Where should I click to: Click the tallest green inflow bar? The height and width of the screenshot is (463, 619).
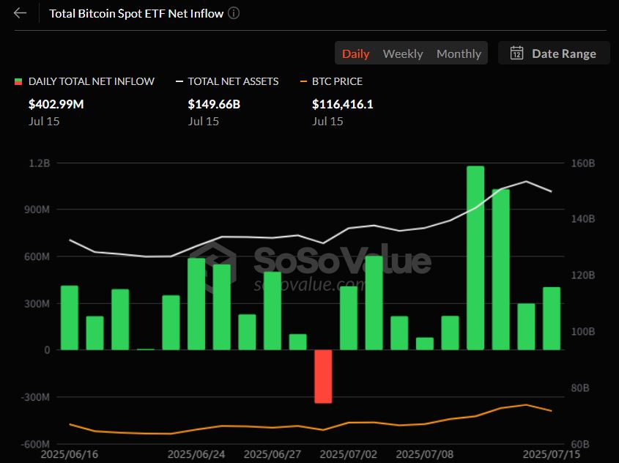pyautogui.click(x=475, y=258)
